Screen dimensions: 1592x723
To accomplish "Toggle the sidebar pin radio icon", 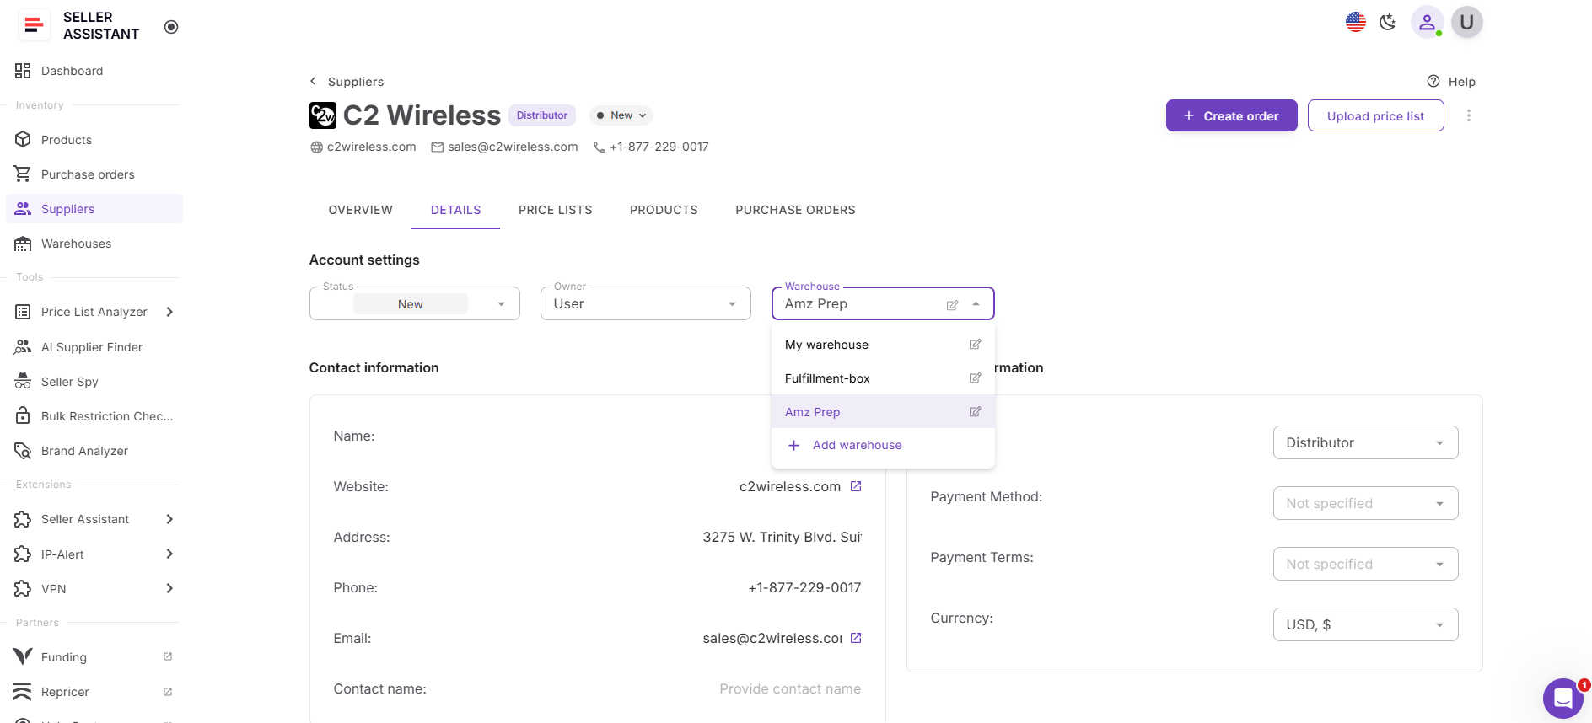I will pos(171,27).
